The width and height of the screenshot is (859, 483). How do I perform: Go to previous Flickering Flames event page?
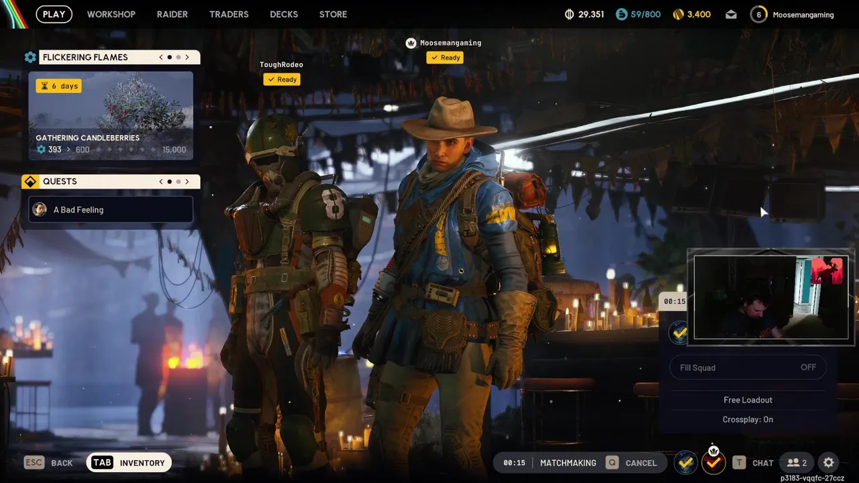tap(161, 58)
